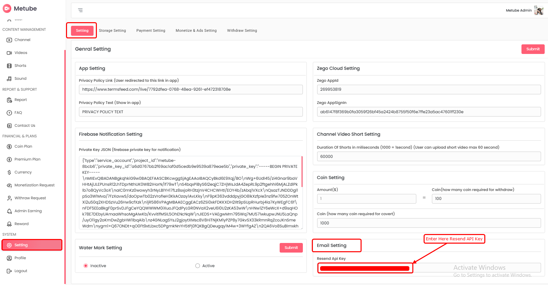
Task: Select the Inactive watermark radio button
Action: point(86,266)
